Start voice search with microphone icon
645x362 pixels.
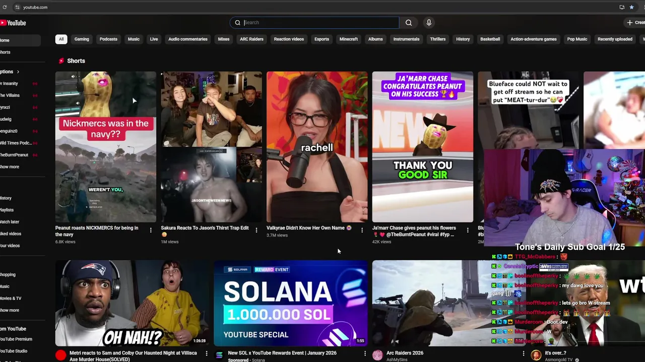tap(429, 23)
